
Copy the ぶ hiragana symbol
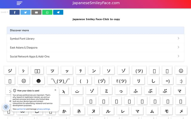point(150,91)
